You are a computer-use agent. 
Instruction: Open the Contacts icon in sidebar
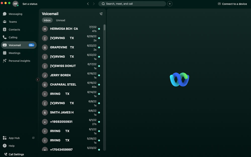(x=5, y=29)
